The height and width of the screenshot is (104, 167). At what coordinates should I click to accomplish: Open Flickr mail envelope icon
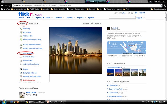(x=132, y=13)
